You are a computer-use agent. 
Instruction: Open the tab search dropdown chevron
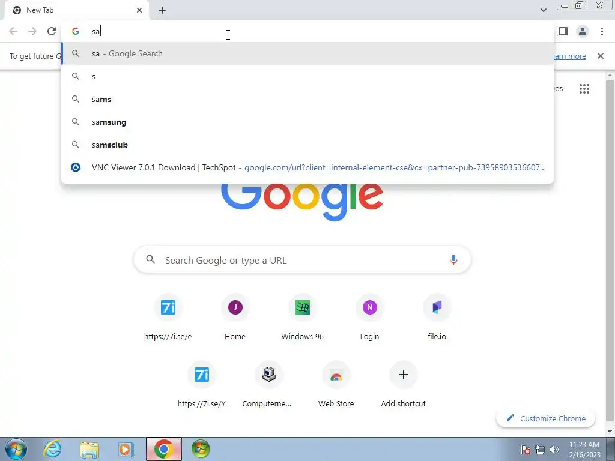543,10
